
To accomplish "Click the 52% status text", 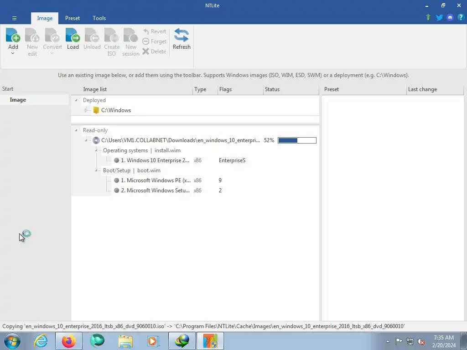I will 269,140.
